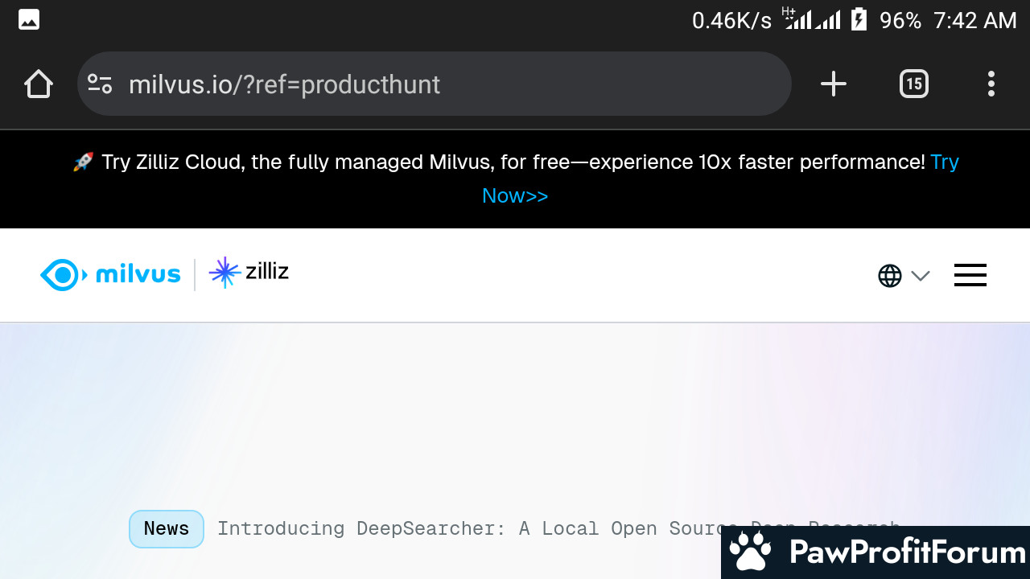The width and height of the screenshot is (1030, 579).
Task: Focus the milvus.io URL address field
Action: coord(435,84)
